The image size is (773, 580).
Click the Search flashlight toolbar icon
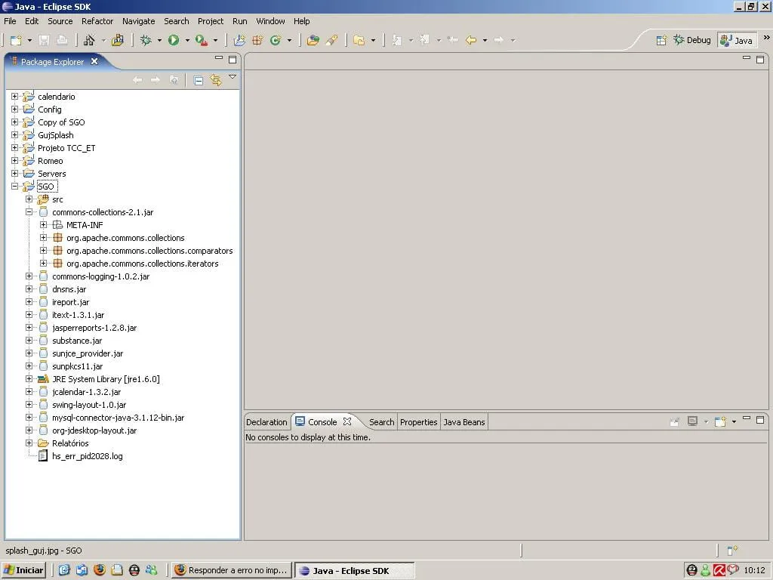point(331,40)
